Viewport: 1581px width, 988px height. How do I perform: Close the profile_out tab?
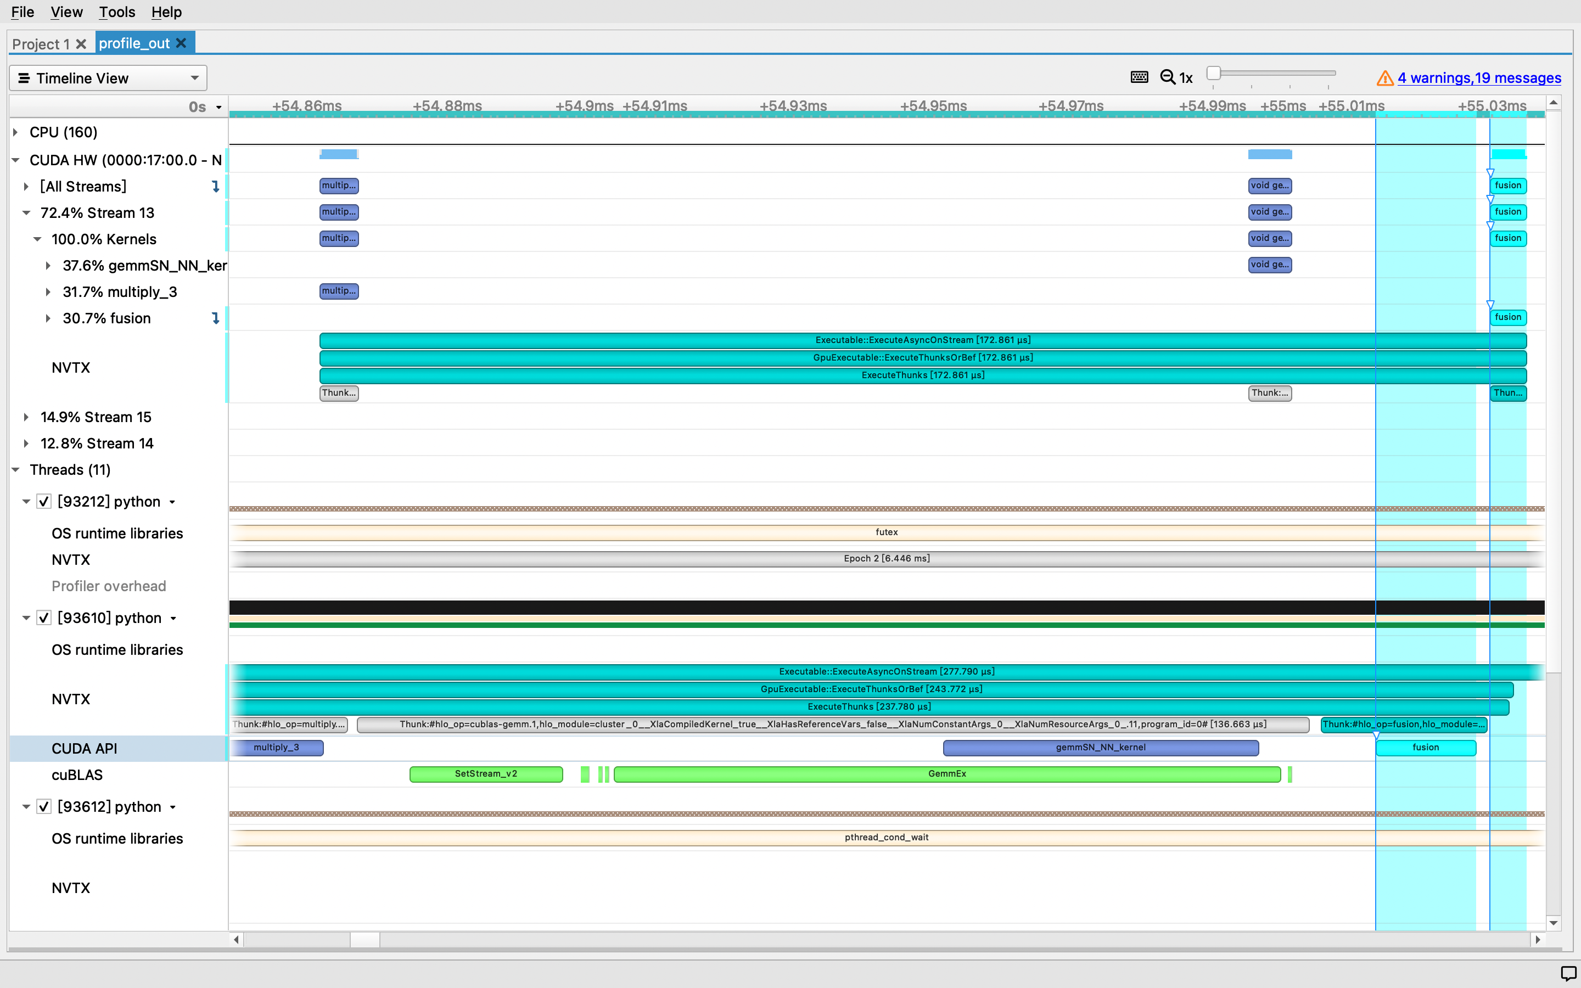[181, 43]
